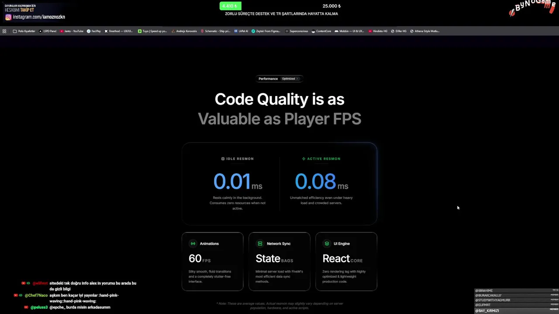Select the 0.08 ms active value

tap(321, 182)
